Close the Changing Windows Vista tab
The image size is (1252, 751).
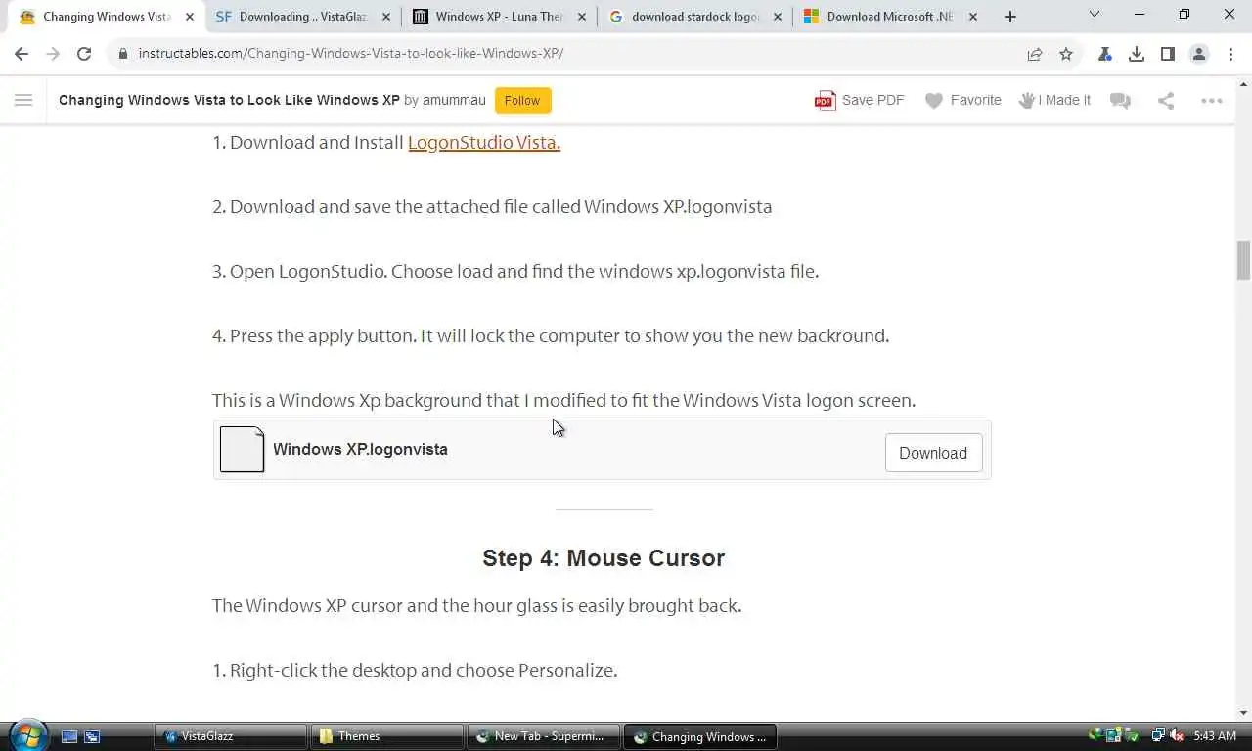[190, 17]
